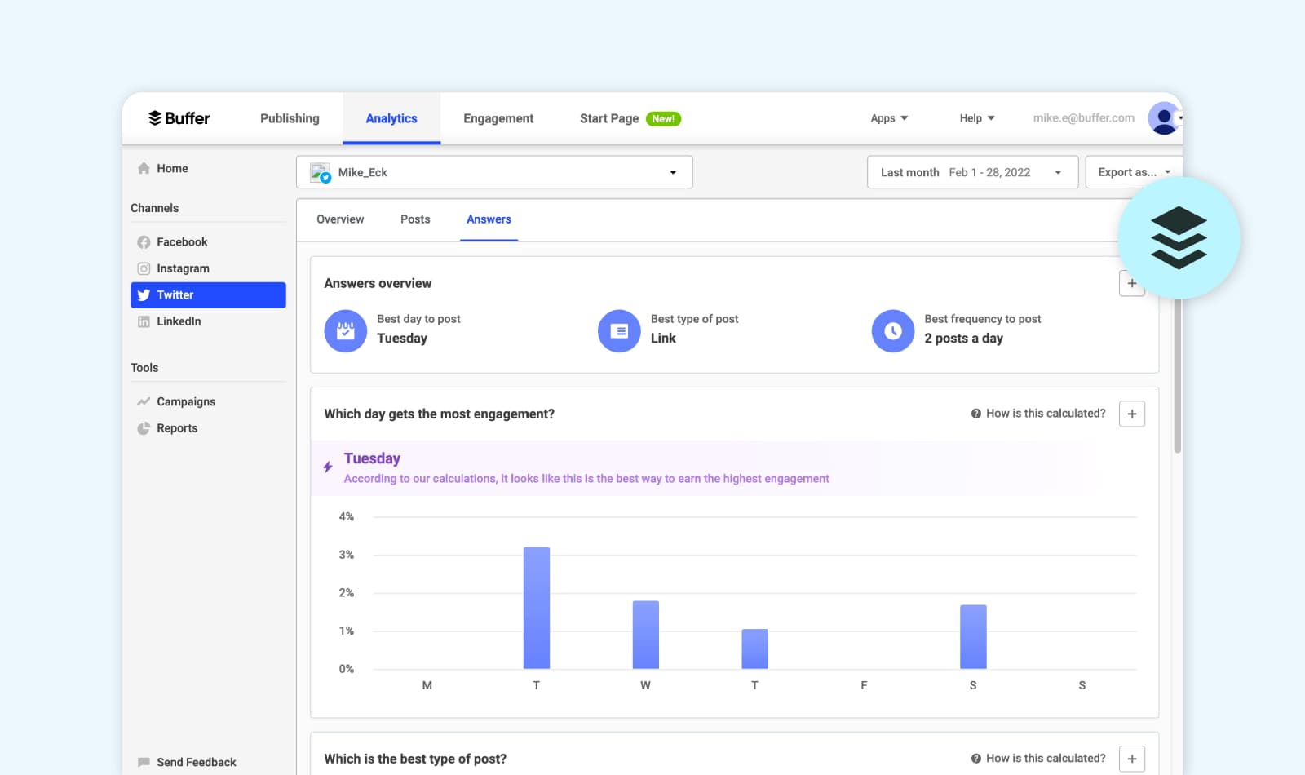Image resolution: width=1305 pixels, height=775 pixels.
Task: Click the Best day to post calendar icon
Action: coord(346,331)
